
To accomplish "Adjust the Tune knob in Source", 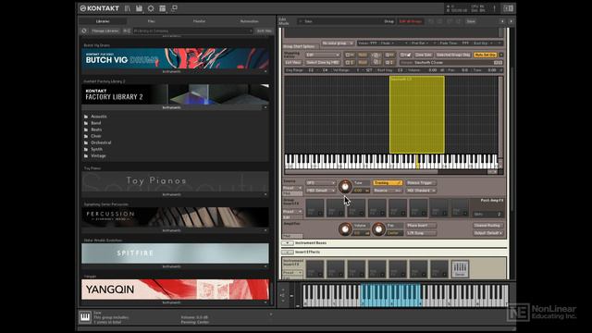I will 345,187.
